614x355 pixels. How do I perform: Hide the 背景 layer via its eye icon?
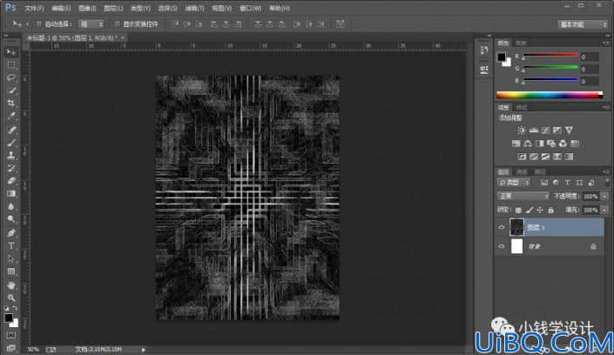(502, 246)
